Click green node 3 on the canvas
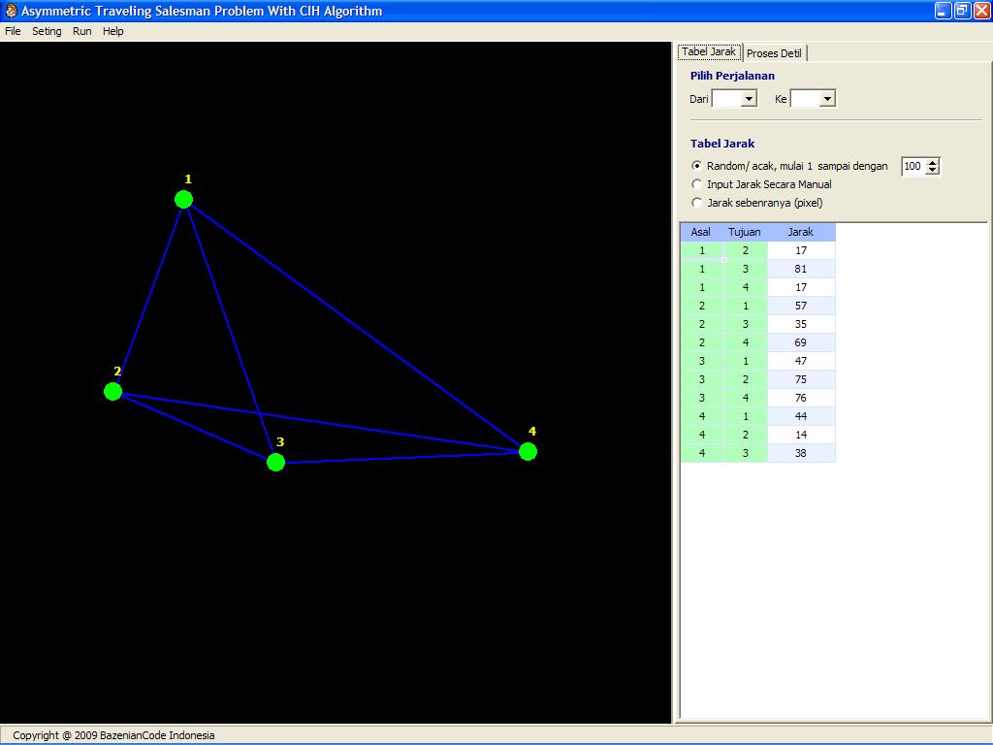The width and height of the screenshot is (993, 745). pyautogui.click(x=275, y=462)
